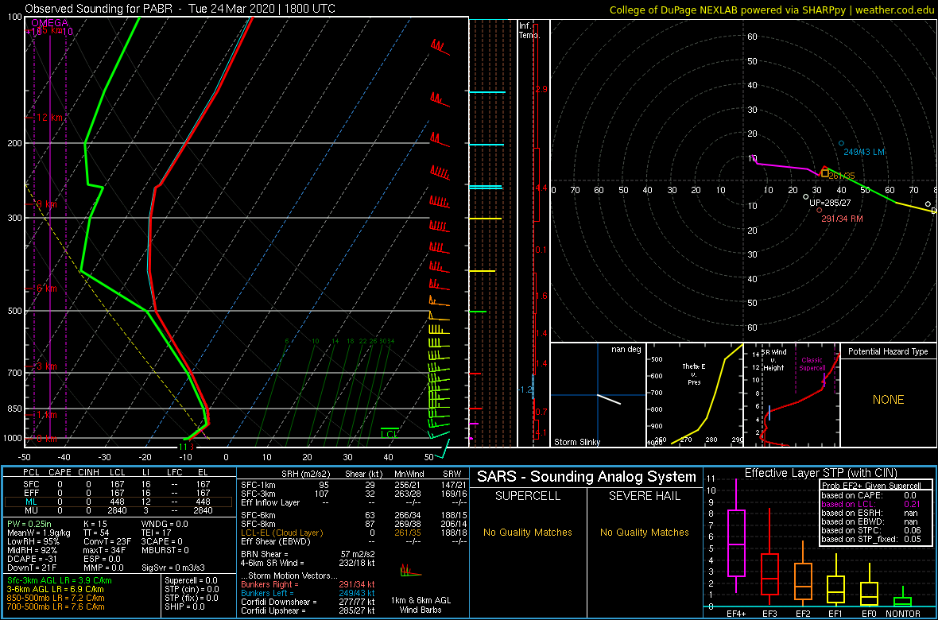Click the 'Inf. Temp.' column label
This screenshot has width=938, height=620.
pos(530,31)
